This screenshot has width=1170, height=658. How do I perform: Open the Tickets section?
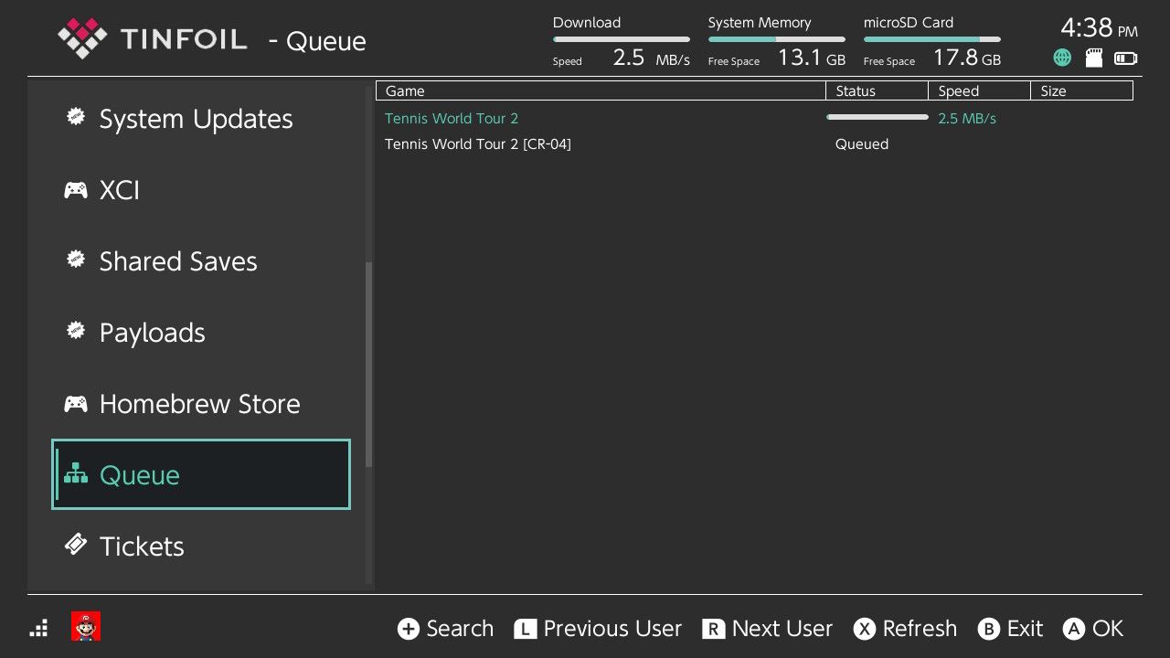(201, 547)
